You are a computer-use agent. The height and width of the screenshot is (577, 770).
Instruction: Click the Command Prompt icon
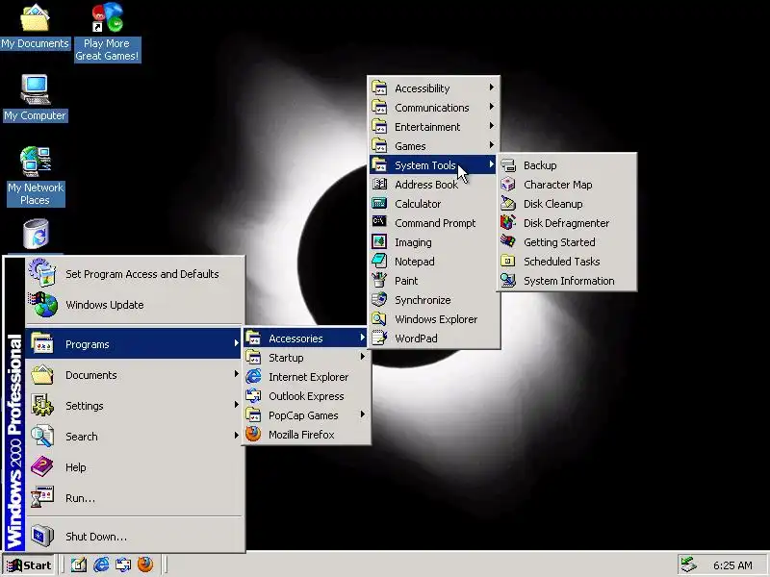(x=379, y=223)
